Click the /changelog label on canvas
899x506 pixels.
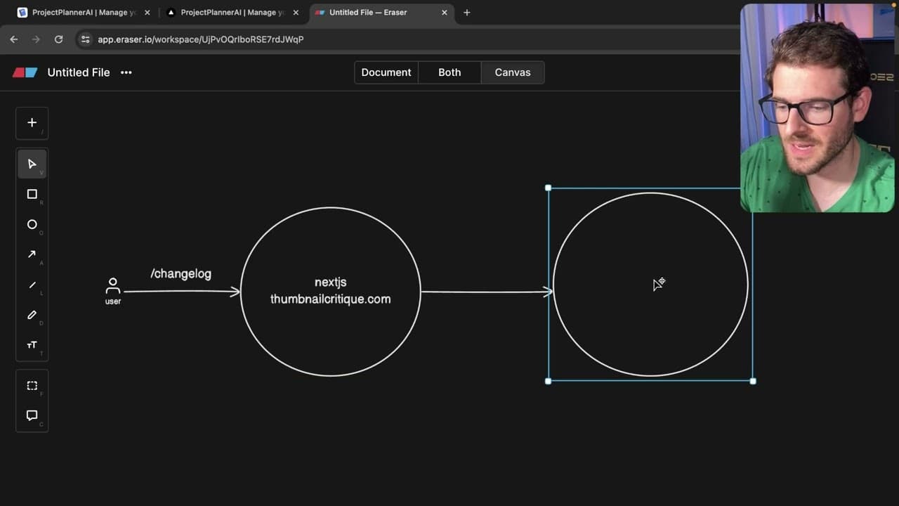[x=181, y=274]
